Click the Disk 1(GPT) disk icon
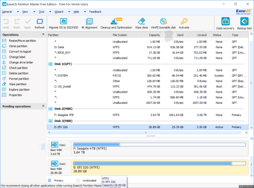Screen dimensions: 254x188 (x=50, y=64)
